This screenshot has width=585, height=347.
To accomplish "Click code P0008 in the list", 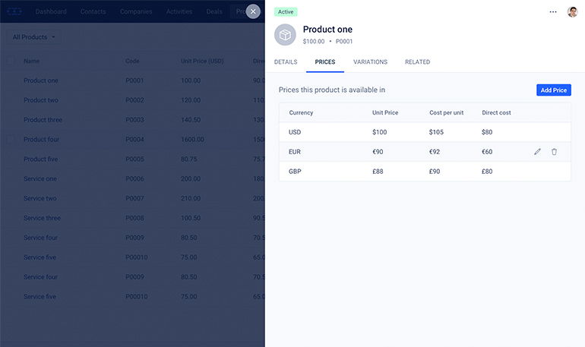I will click(x=134, y=218).
